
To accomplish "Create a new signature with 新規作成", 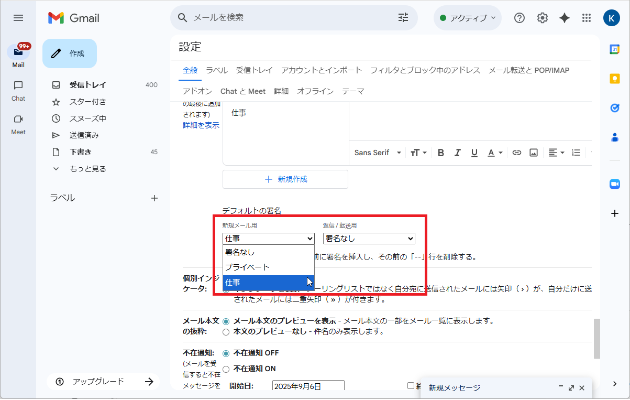I will [285, 179].
